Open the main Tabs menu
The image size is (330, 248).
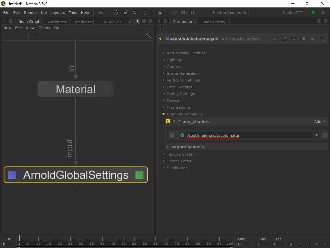click(x=73, y=12)
